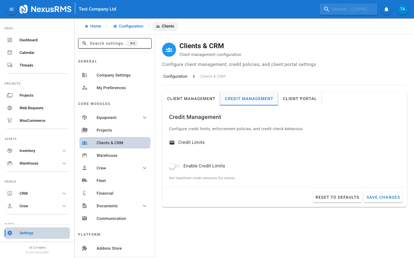Open the Dashboard from the sidebar

tap(28, 40)
